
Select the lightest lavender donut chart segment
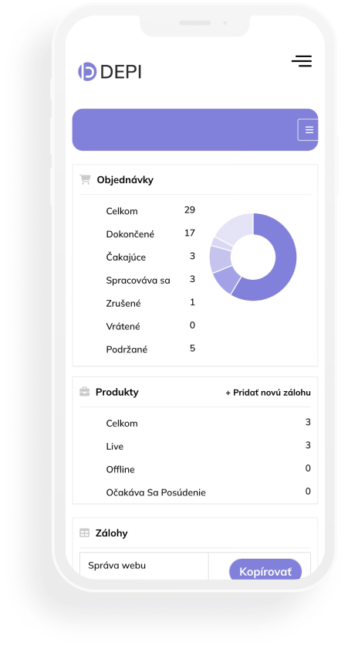tap(235, 230)
